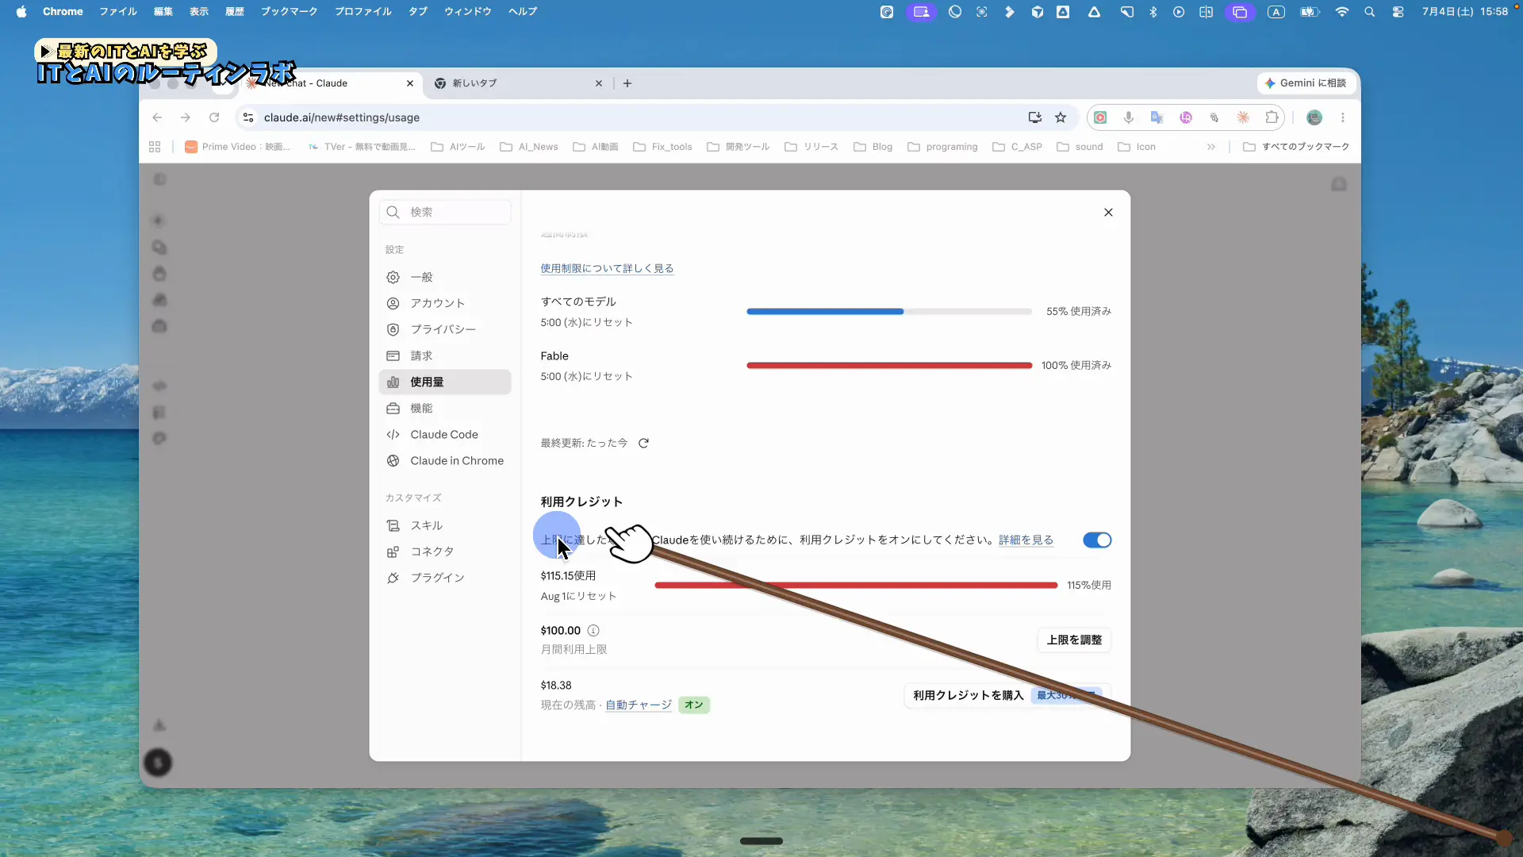Close the New chat - Claude tab
This screenshot has width=1523, height=857.
coord(410,83)
